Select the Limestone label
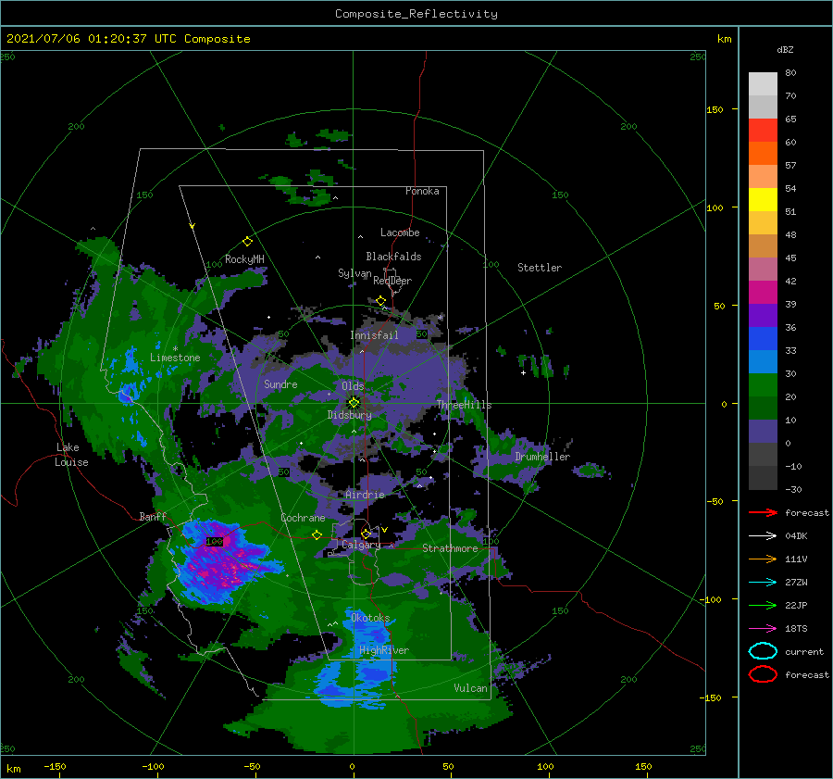Viewport: 833px width, 779px height. (x=175, y=358)
